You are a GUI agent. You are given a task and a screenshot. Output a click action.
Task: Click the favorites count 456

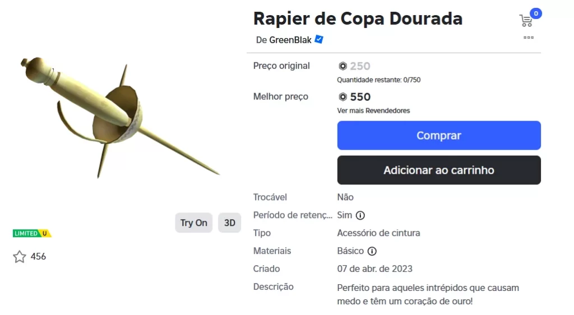pos(38,257)
